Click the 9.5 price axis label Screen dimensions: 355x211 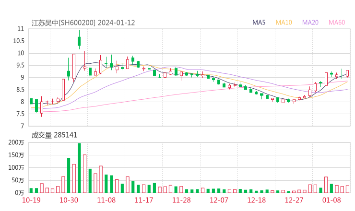click(20, 65)
